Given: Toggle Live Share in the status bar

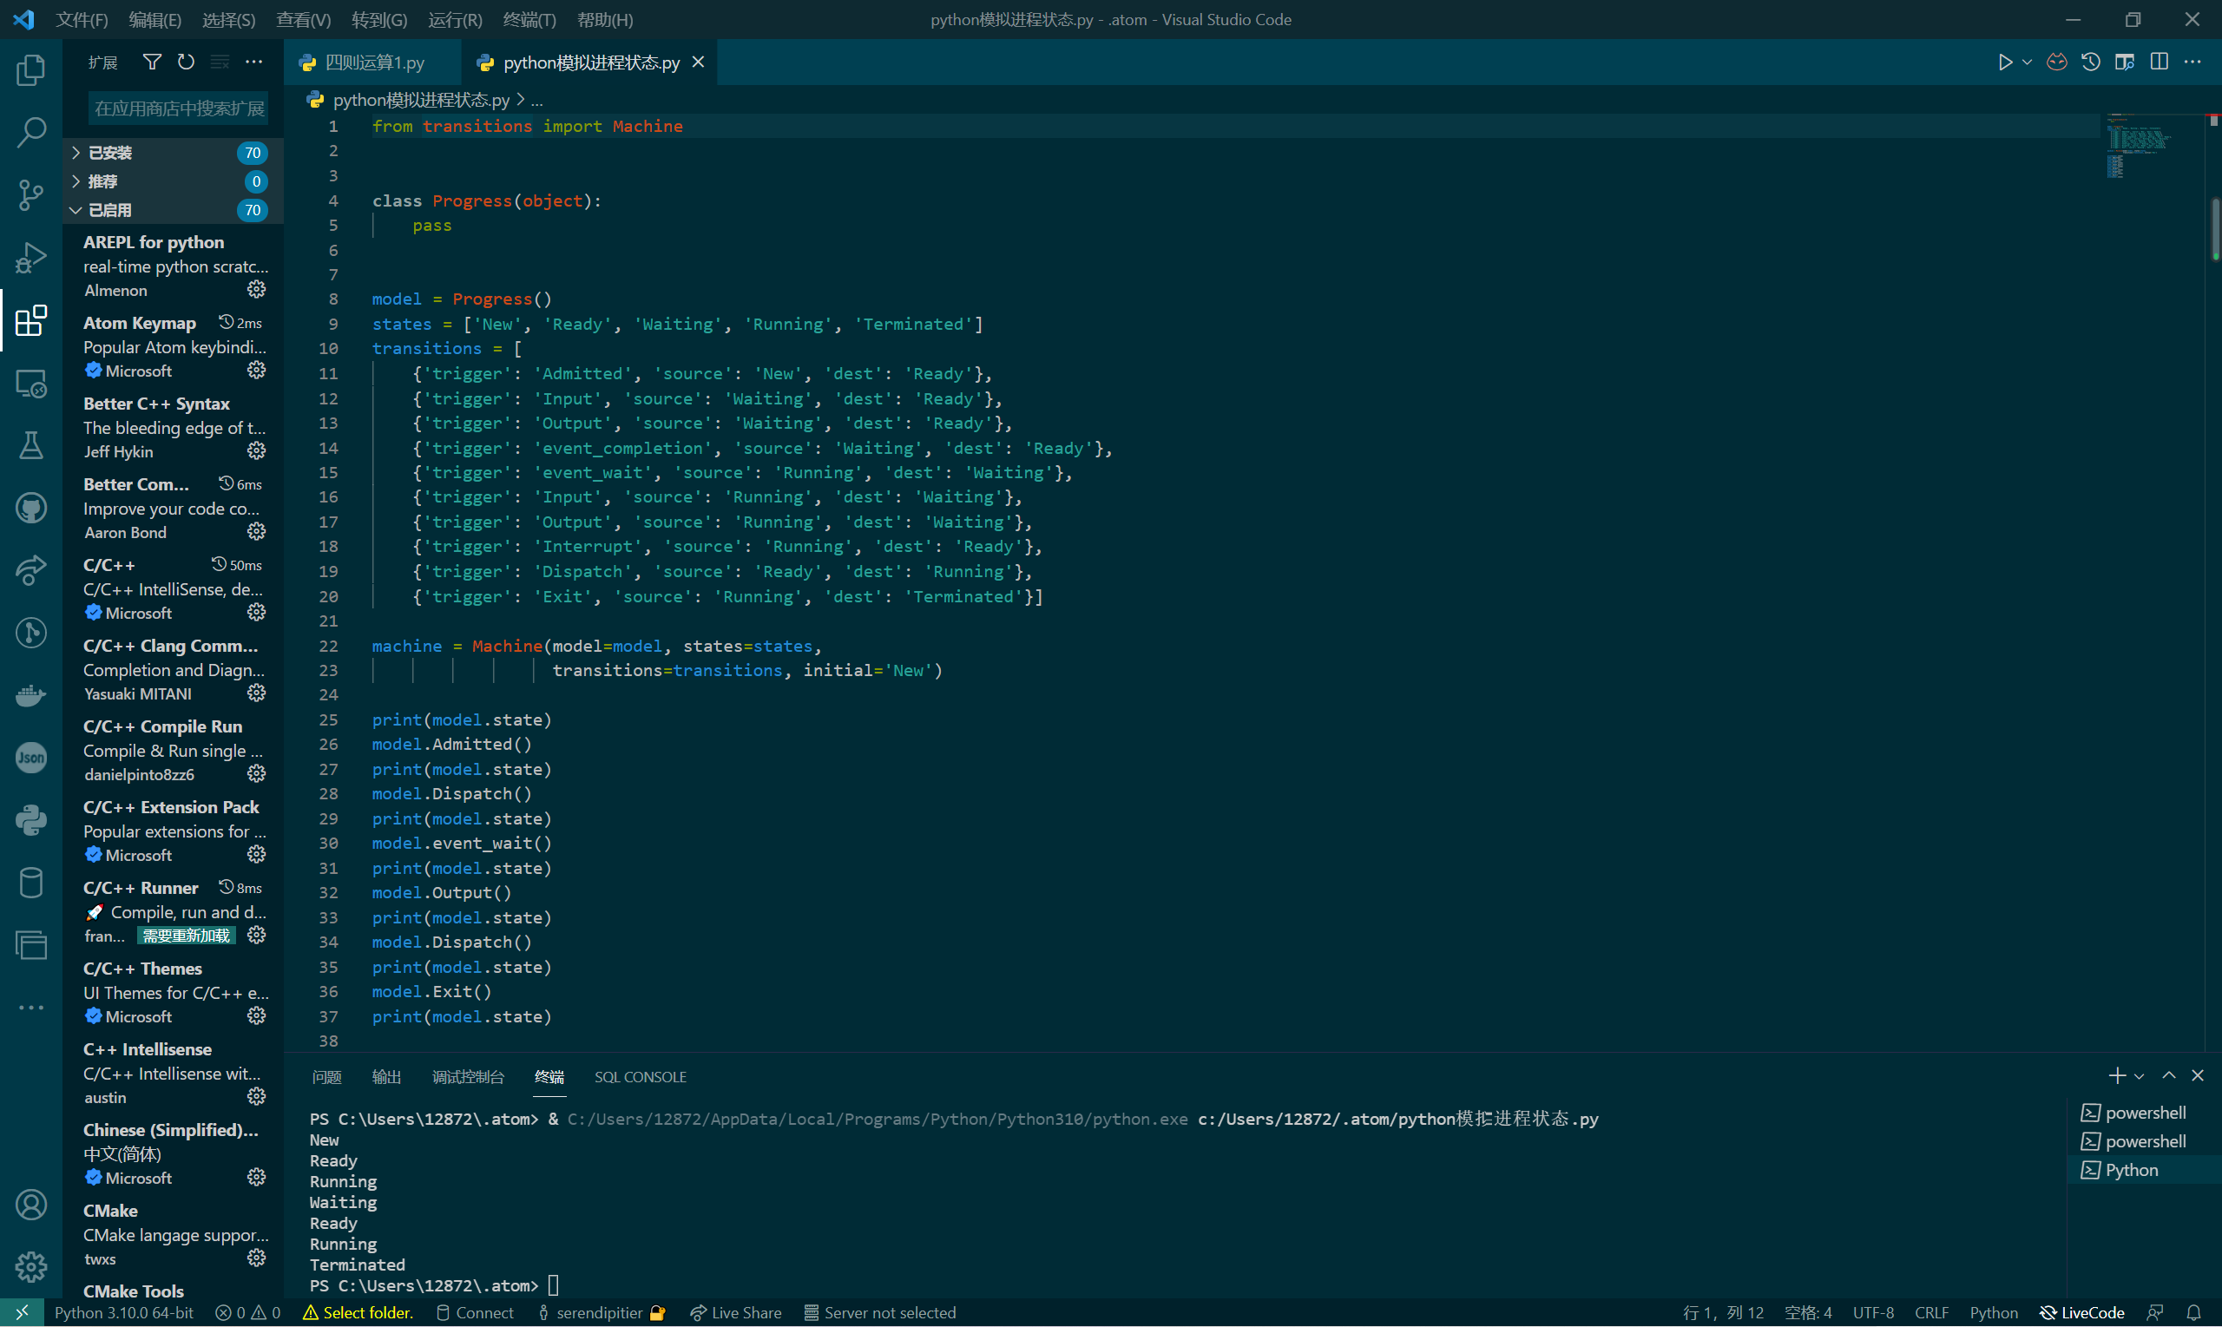Looking at the screenshot, I should tap(736, 1313).
